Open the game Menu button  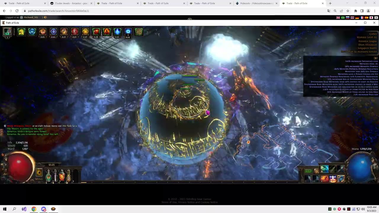39,174
